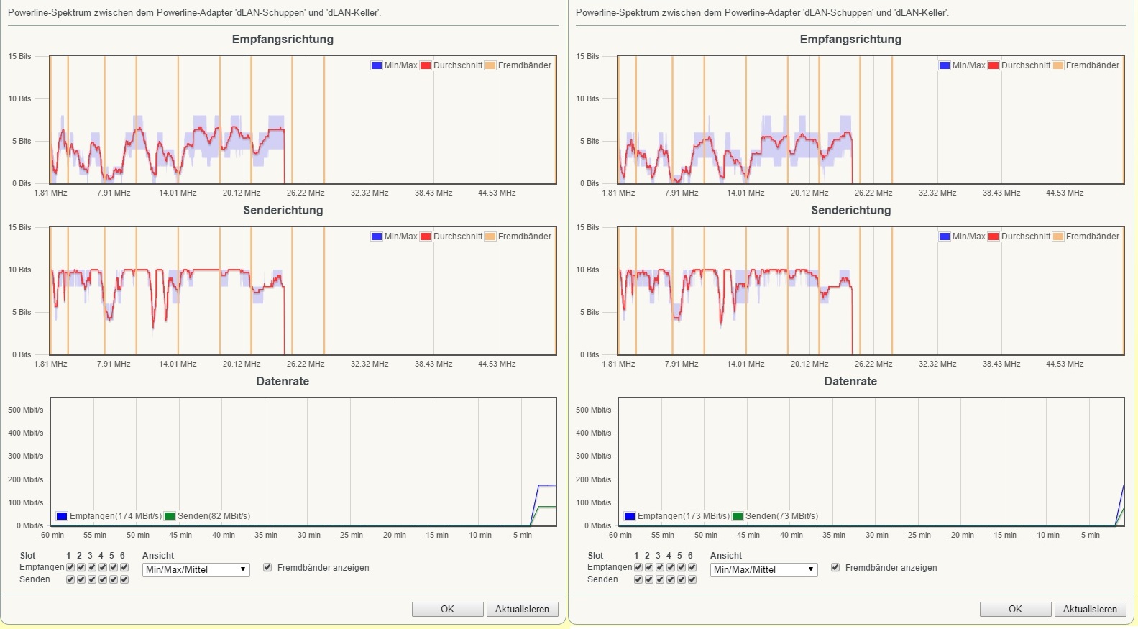This screenshot has width=1138, height=629.
Task: Uncheck Senden slot 4 in right window
Action: click(671, 579)
